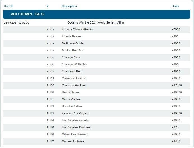Pick the +12000 odds for Colorado Rockies

tap(177, 85)
